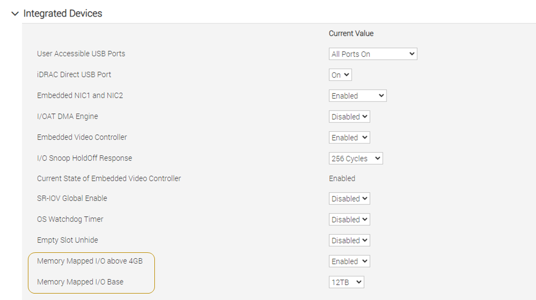Viewport: 536px width, 300px height.
Task: Open the I/OAT DMA Engine dropdown
Action: 349,117
